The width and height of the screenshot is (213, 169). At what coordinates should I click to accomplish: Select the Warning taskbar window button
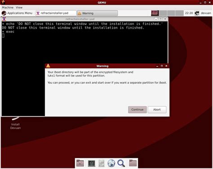[x=98, y=13]
